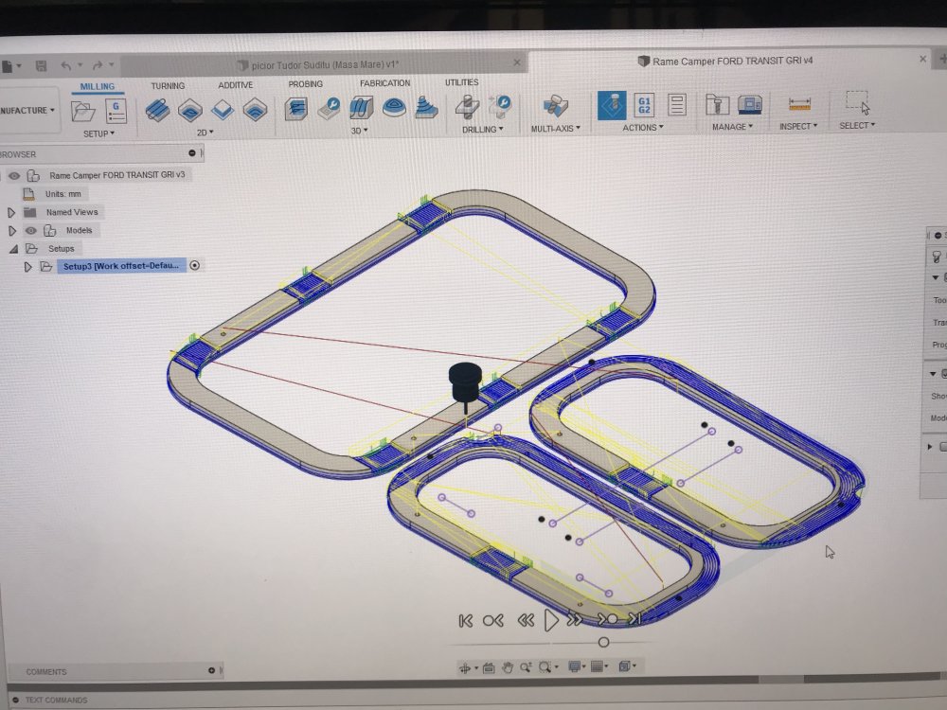This screenshot has width=947, height=710.
Task: Jump to start of simulation
Action: pyautogui.click(x=465, y=620)
